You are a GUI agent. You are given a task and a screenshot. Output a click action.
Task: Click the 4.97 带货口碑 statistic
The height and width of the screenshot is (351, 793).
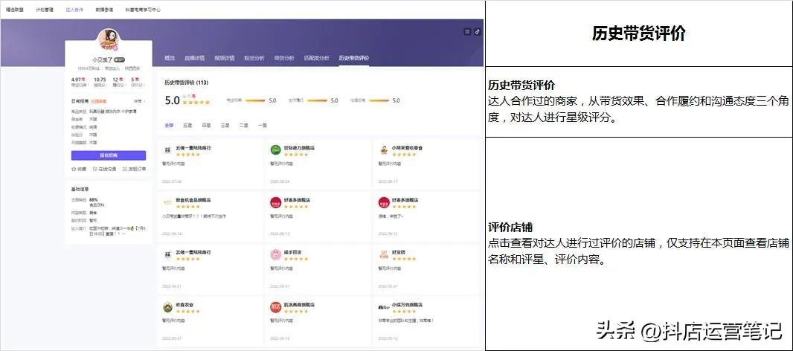click(x=78, y=81)
